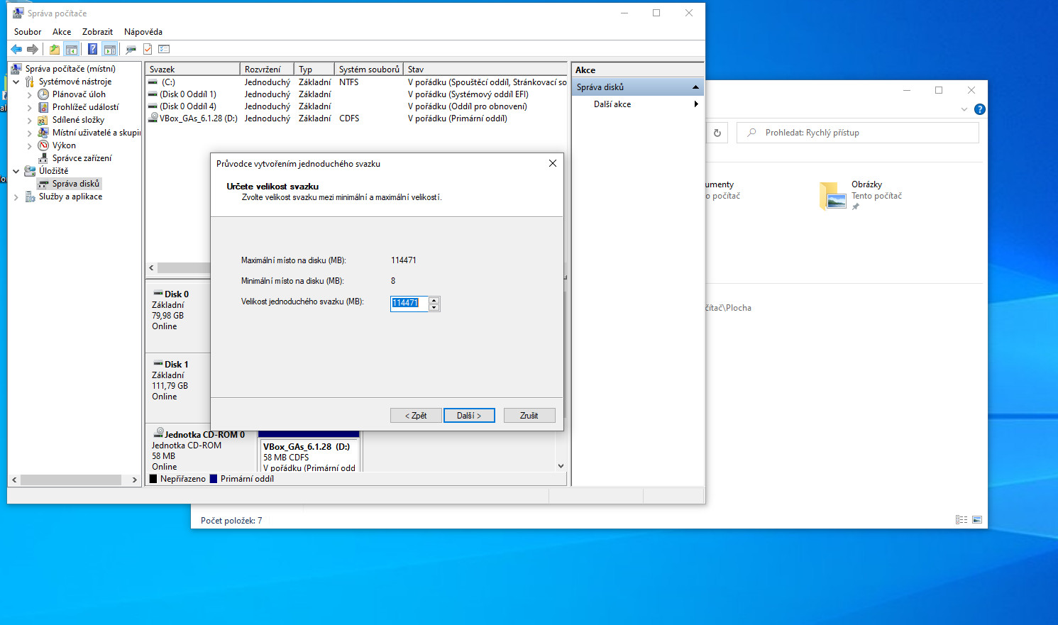Screen dimensions: 1058x625
Task: Click the Správce zařízení icon
Action: pos(43,158)
